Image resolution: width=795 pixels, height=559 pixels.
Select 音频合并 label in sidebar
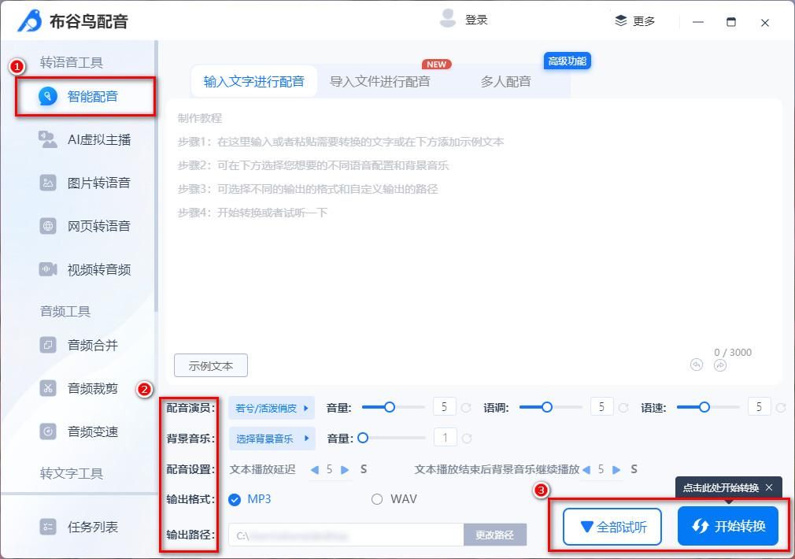click(x=93, y=346)
